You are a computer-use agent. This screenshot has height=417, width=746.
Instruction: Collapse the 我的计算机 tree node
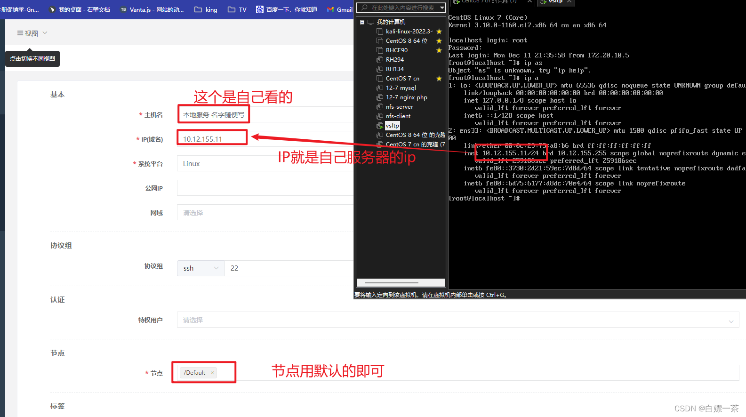click(362, 22)
